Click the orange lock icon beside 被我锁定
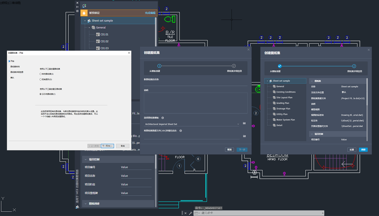The width and height of the screenshot is (379, 216). click(84, 13)
